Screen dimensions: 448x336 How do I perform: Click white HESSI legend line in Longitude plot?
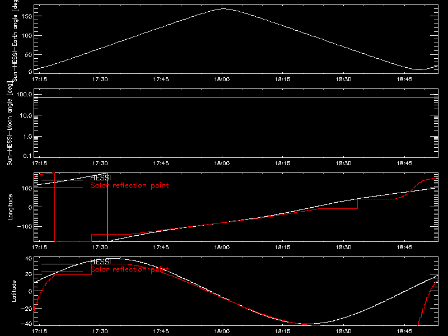[x=62, y=180]
